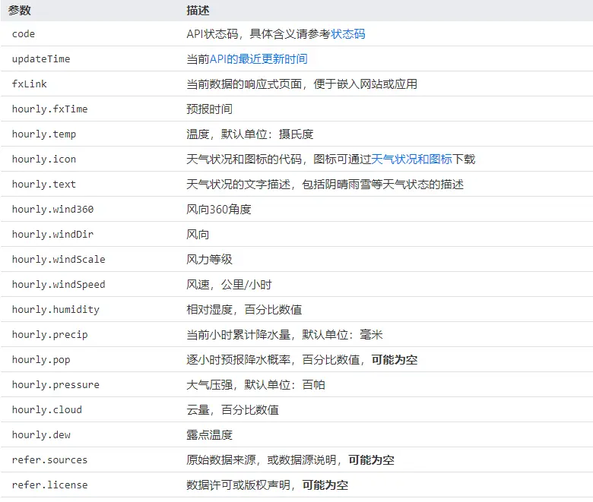Click the 相对湿度,百分比数值 description
Screen dimensions: 593x502
point(244,309)
